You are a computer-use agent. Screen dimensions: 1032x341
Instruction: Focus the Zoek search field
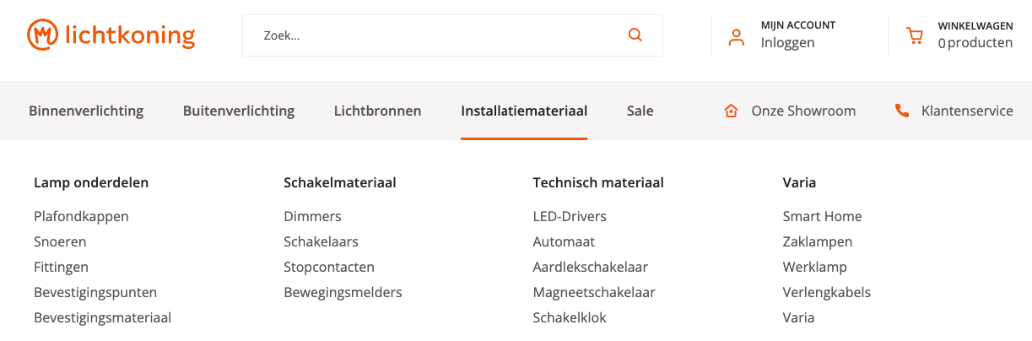(452, 35)
